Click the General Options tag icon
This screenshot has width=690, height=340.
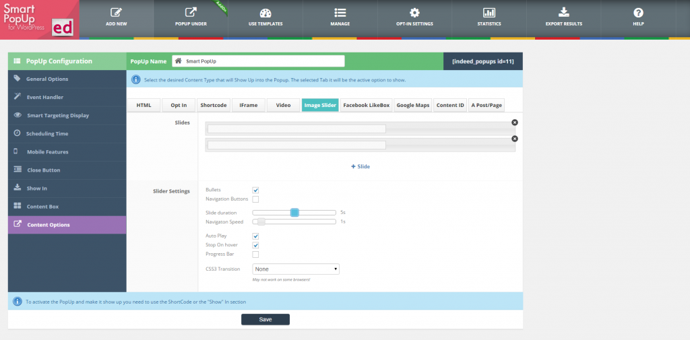(17, 78)
